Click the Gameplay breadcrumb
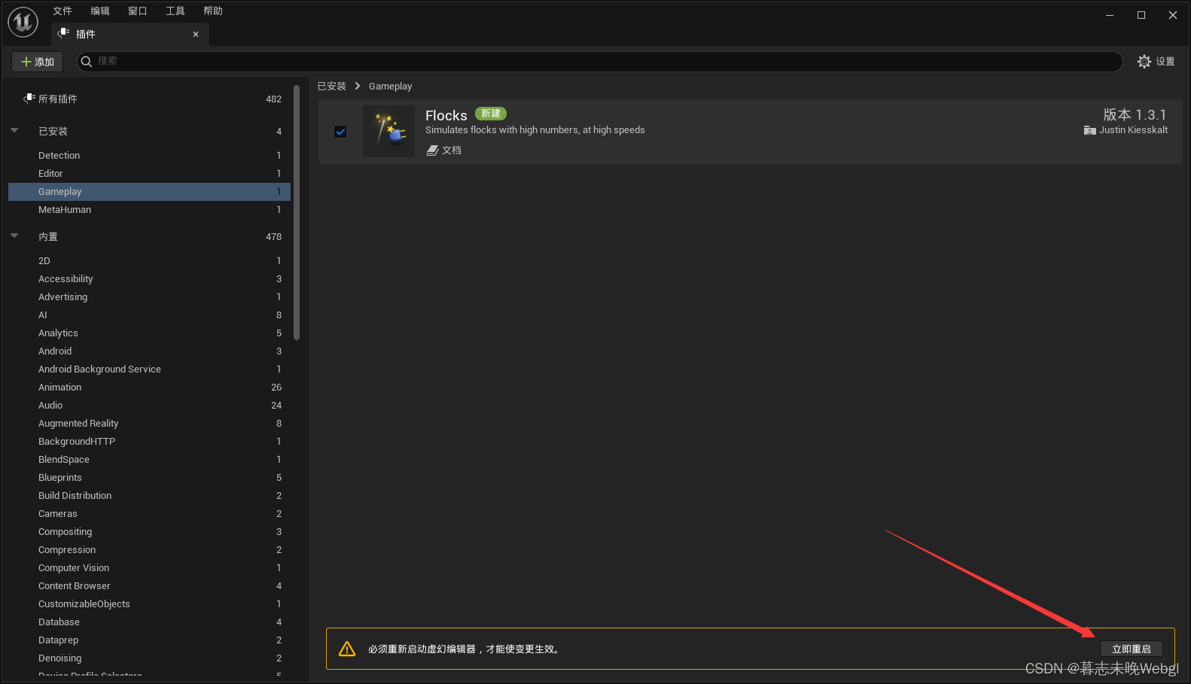1191x684 pixels. click(391, 87)
